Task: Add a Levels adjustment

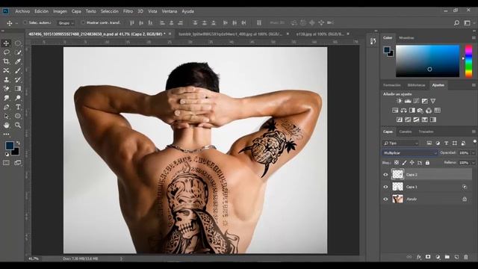Action: [x=408, y=101]
